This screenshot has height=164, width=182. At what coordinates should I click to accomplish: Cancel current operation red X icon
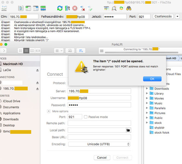(x=75, y=8)
